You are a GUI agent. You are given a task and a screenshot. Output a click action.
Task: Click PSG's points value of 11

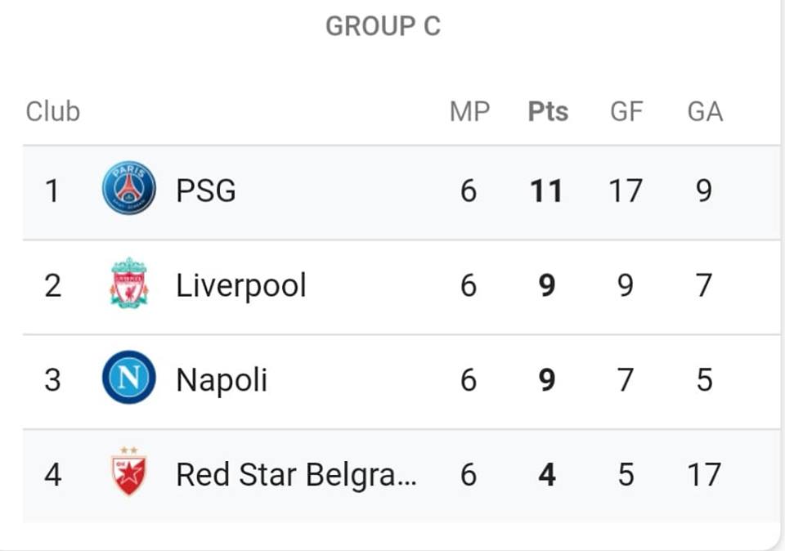click(x=547, y=191)
